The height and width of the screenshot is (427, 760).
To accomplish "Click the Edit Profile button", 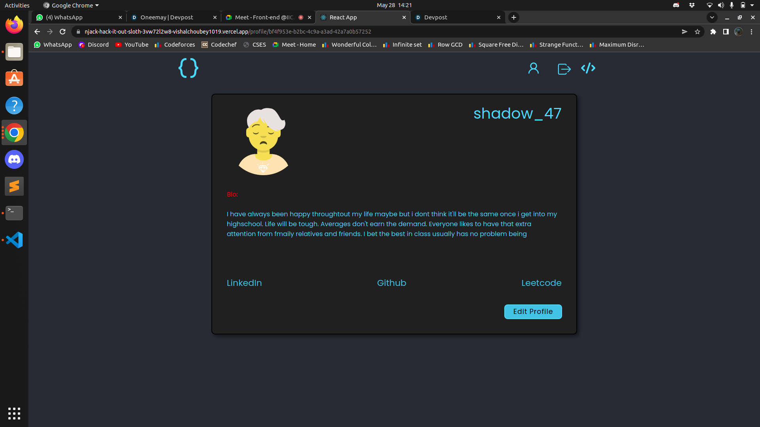I will coord(533,312).
